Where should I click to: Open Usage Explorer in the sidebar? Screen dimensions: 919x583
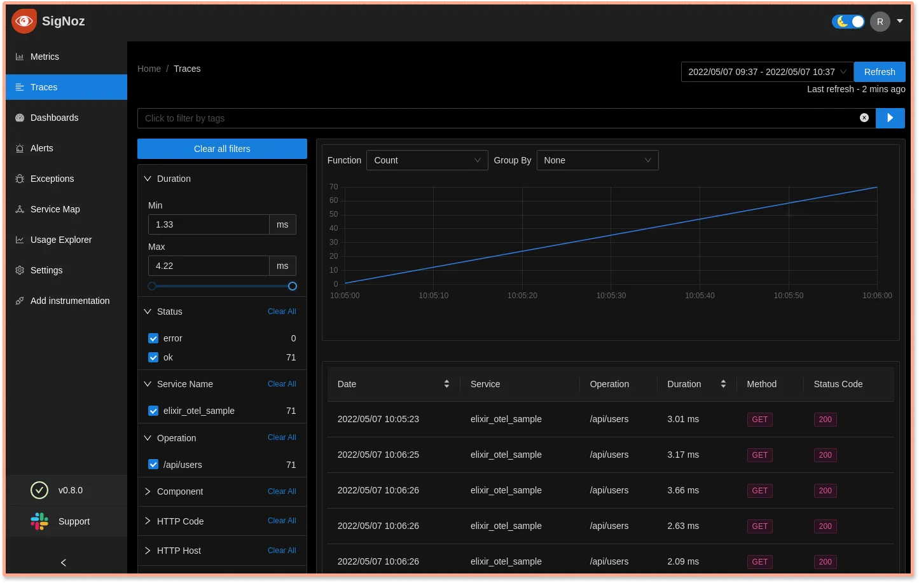click(x=66, y=240)
